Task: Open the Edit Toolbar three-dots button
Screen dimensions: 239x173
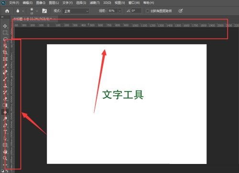Action: coord(5,165)
